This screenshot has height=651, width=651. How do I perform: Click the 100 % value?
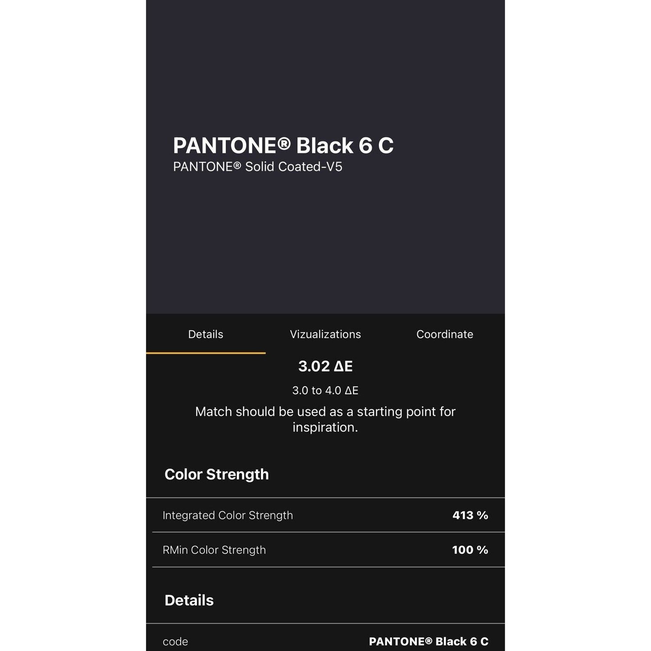tap(470, 550)
